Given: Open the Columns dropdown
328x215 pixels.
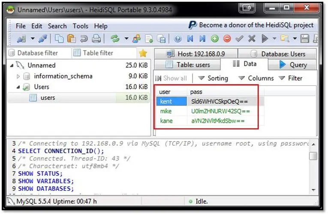Looking at the screenshot, I should tap(256, 78).
